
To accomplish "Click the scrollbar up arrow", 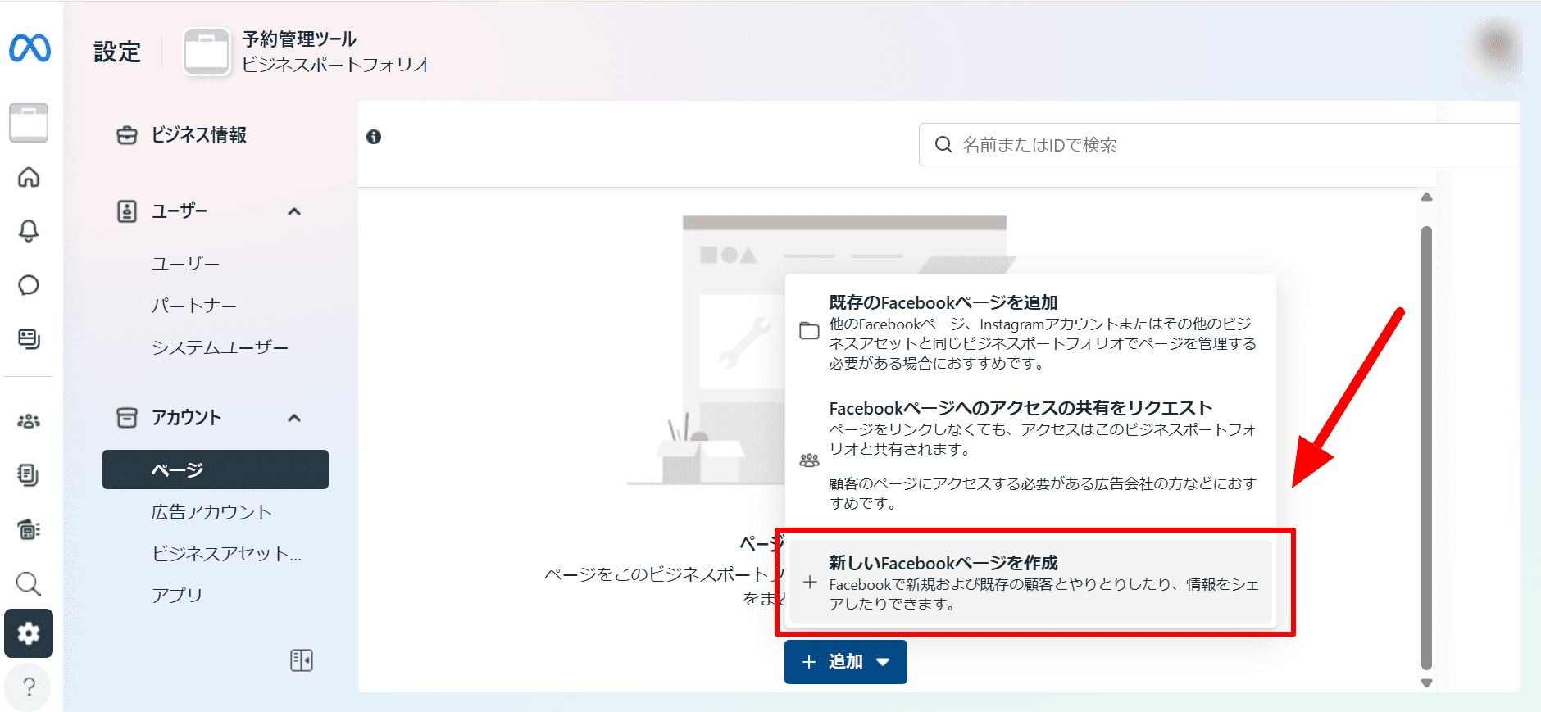I will [x=1426, y=197].
